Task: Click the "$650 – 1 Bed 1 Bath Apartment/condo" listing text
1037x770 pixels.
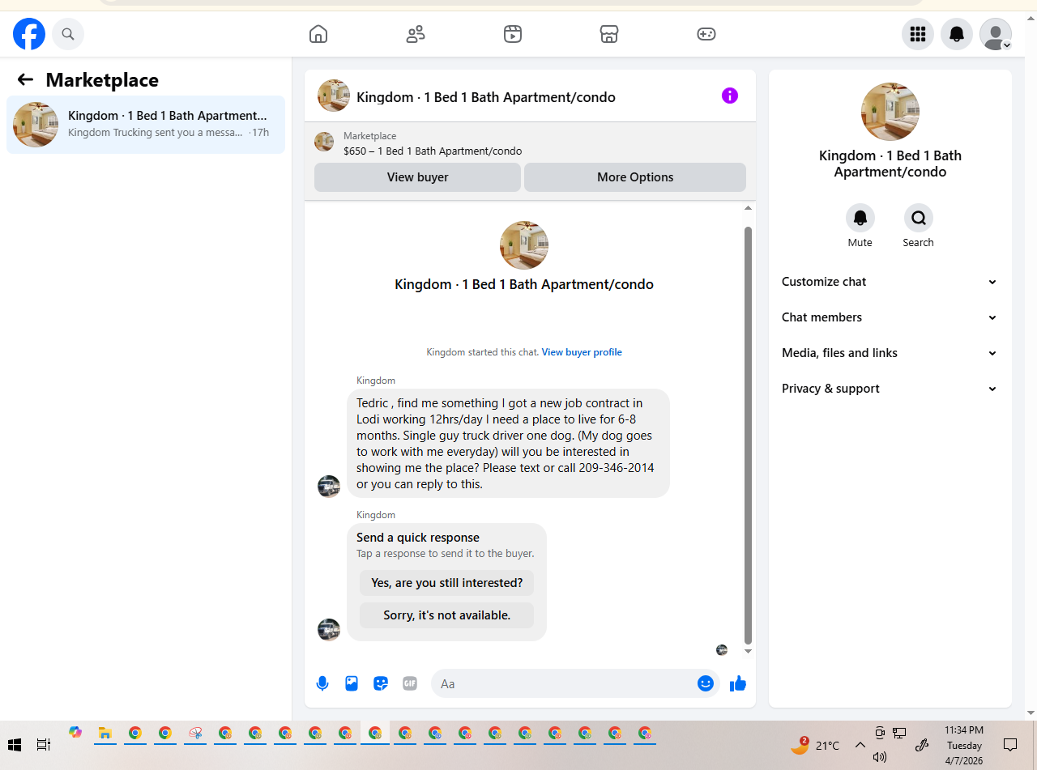Action: [x=433, y=151]
